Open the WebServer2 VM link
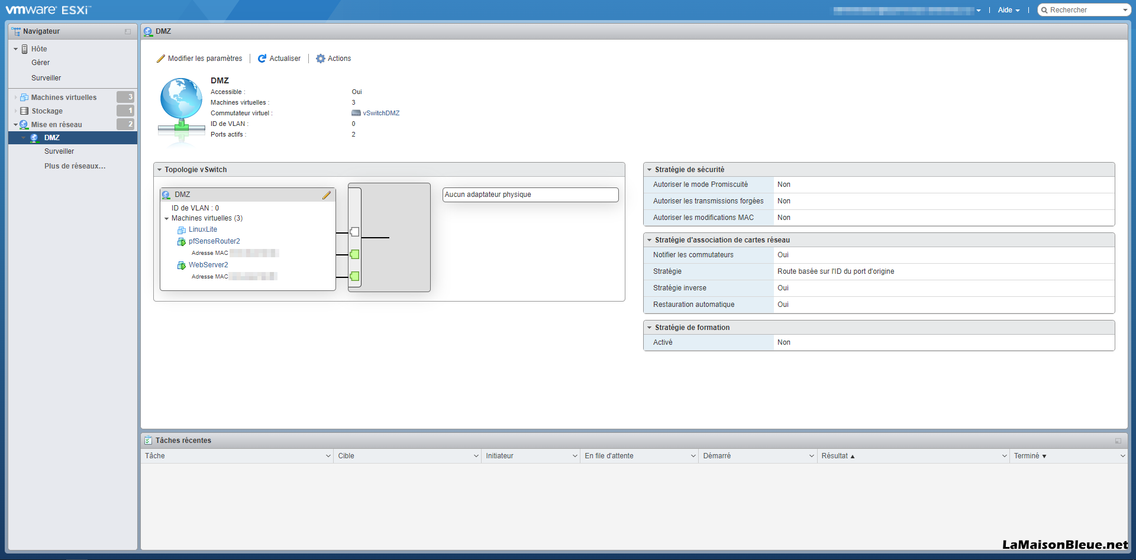Viewport: 1136px width, 560px height. (x=208, y=265)
